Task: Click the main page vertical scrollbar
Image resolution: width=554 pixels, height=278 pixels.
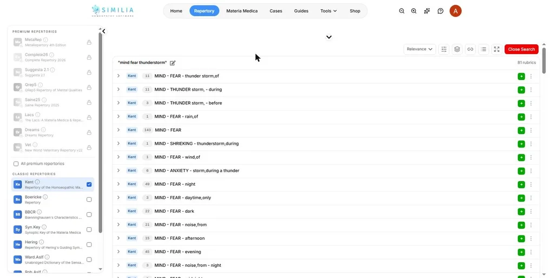Action: click(544, 60)
